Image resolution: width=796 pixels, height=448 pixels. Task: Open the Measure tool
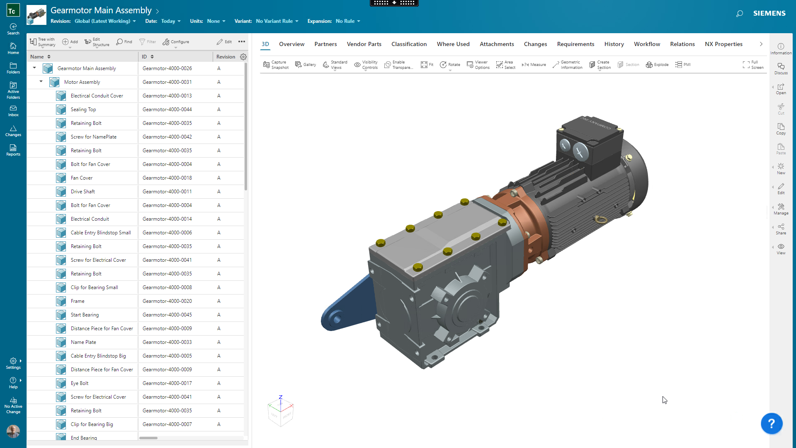[534, 65]
